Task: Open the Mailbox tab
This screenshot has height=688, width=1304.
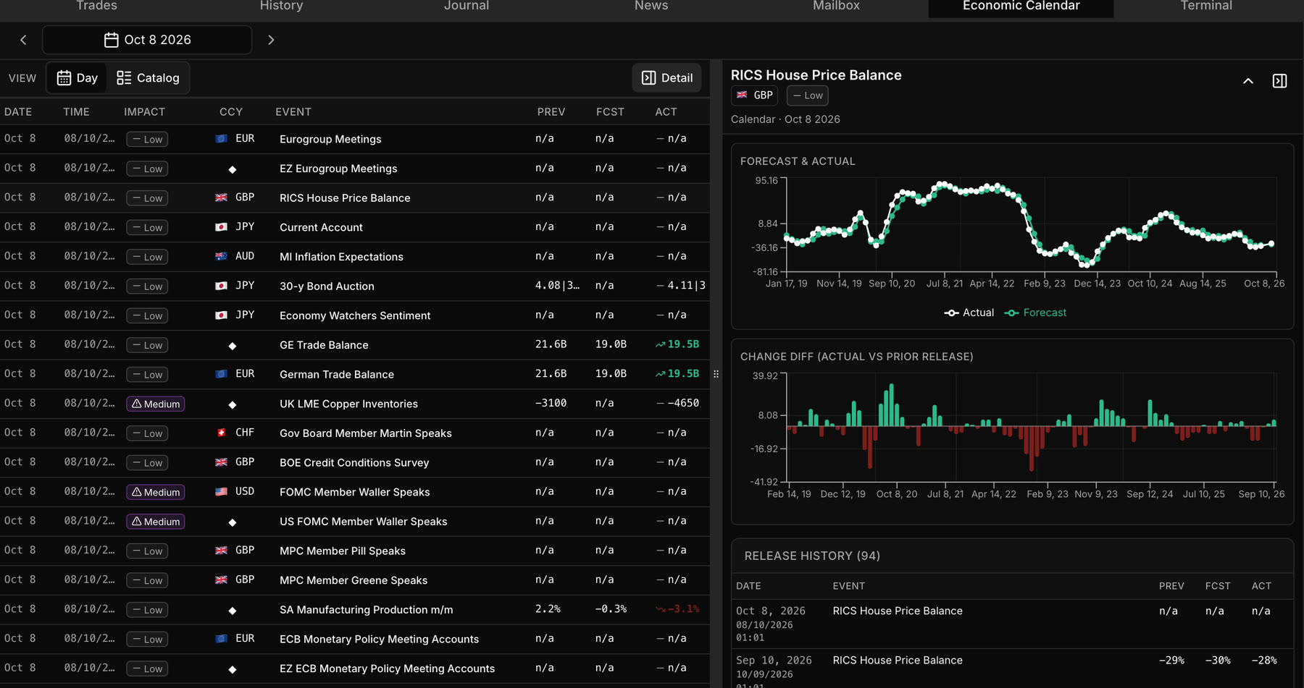Action: pos(836,6)
